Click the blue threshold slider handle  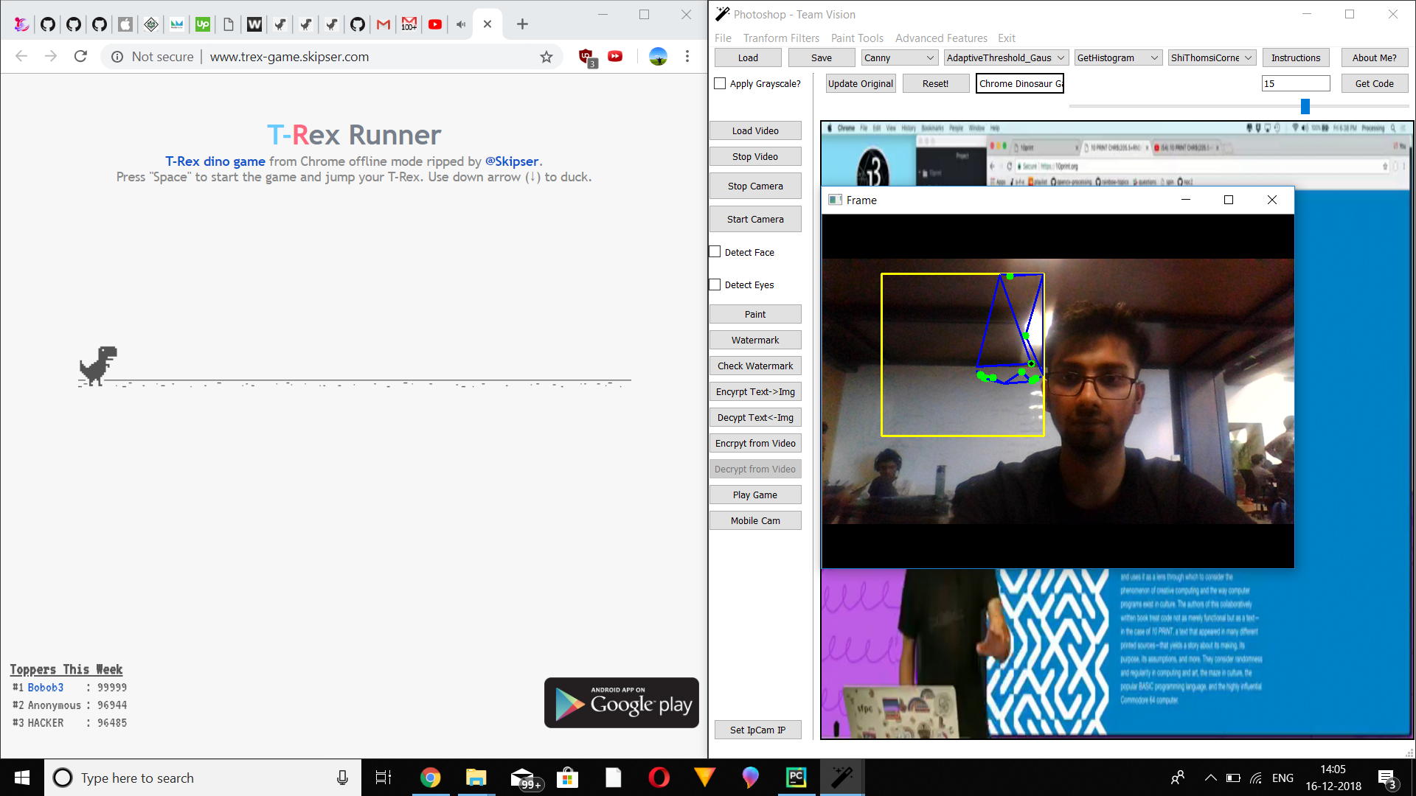click(1305, 107)
